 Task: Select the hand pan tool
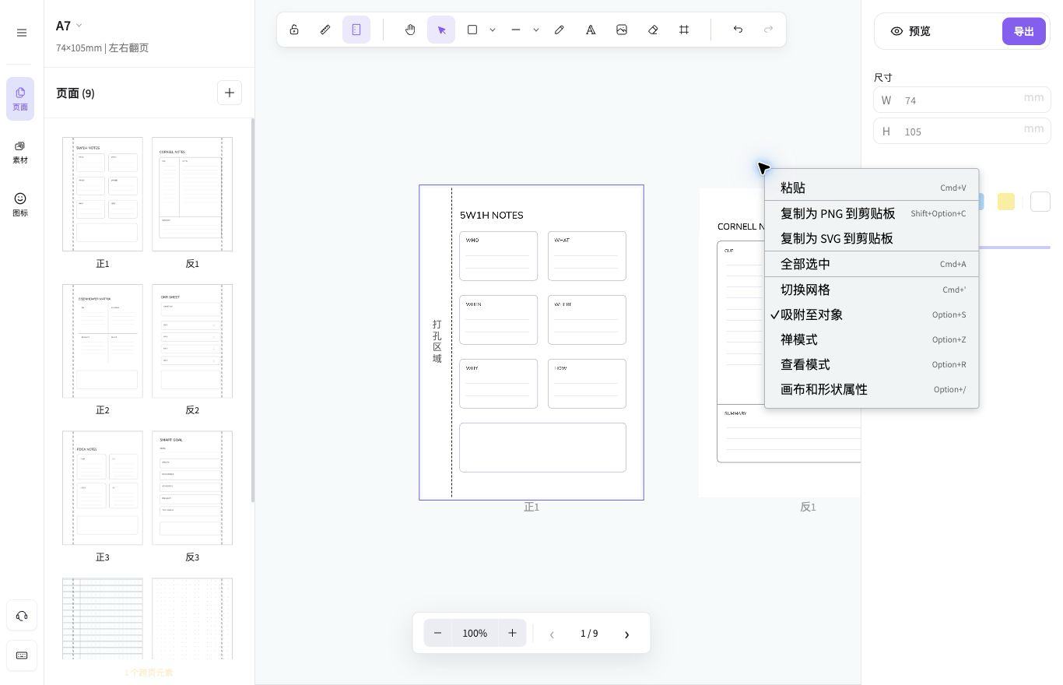pos(410,30)
